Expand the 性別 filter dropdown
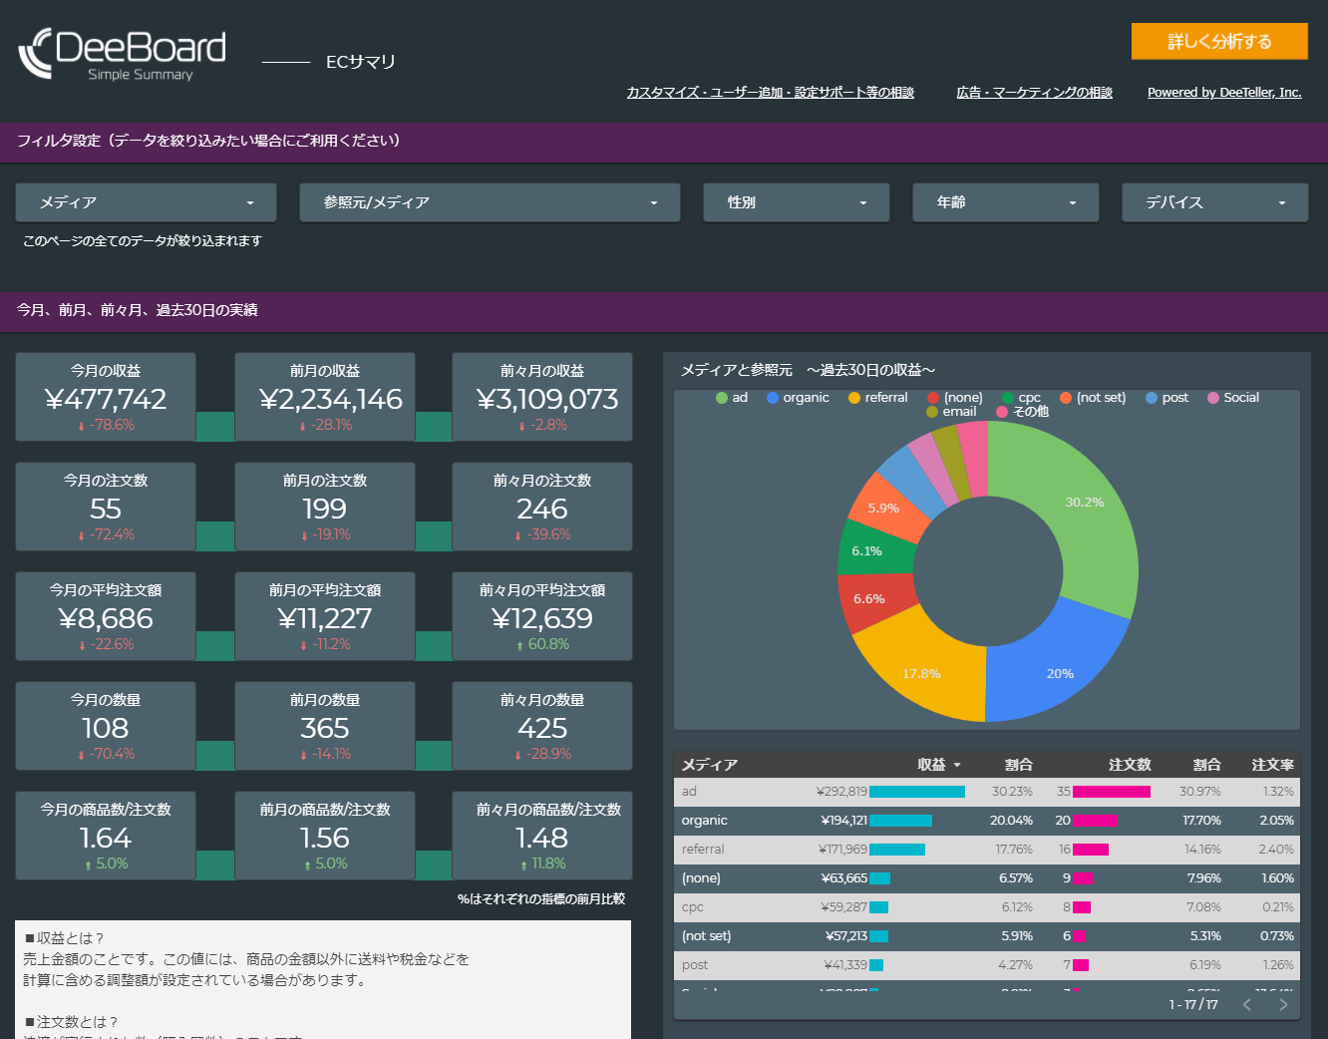Screen dimensions: 1328x1039 (796, 202)
